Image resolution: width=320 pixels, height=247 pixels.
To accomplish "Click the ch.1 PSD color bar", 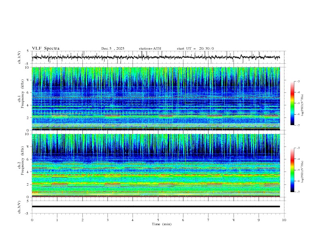I will (292, 103).
